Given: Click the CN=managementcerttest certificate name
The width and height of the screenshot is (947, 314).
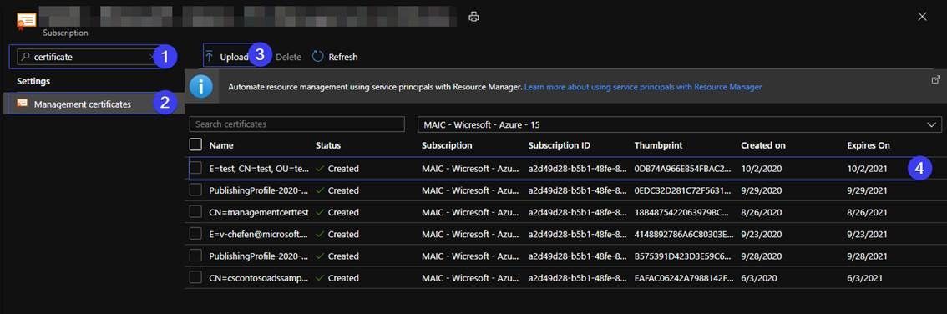Looking at the screenshot, I should point(259,212).
